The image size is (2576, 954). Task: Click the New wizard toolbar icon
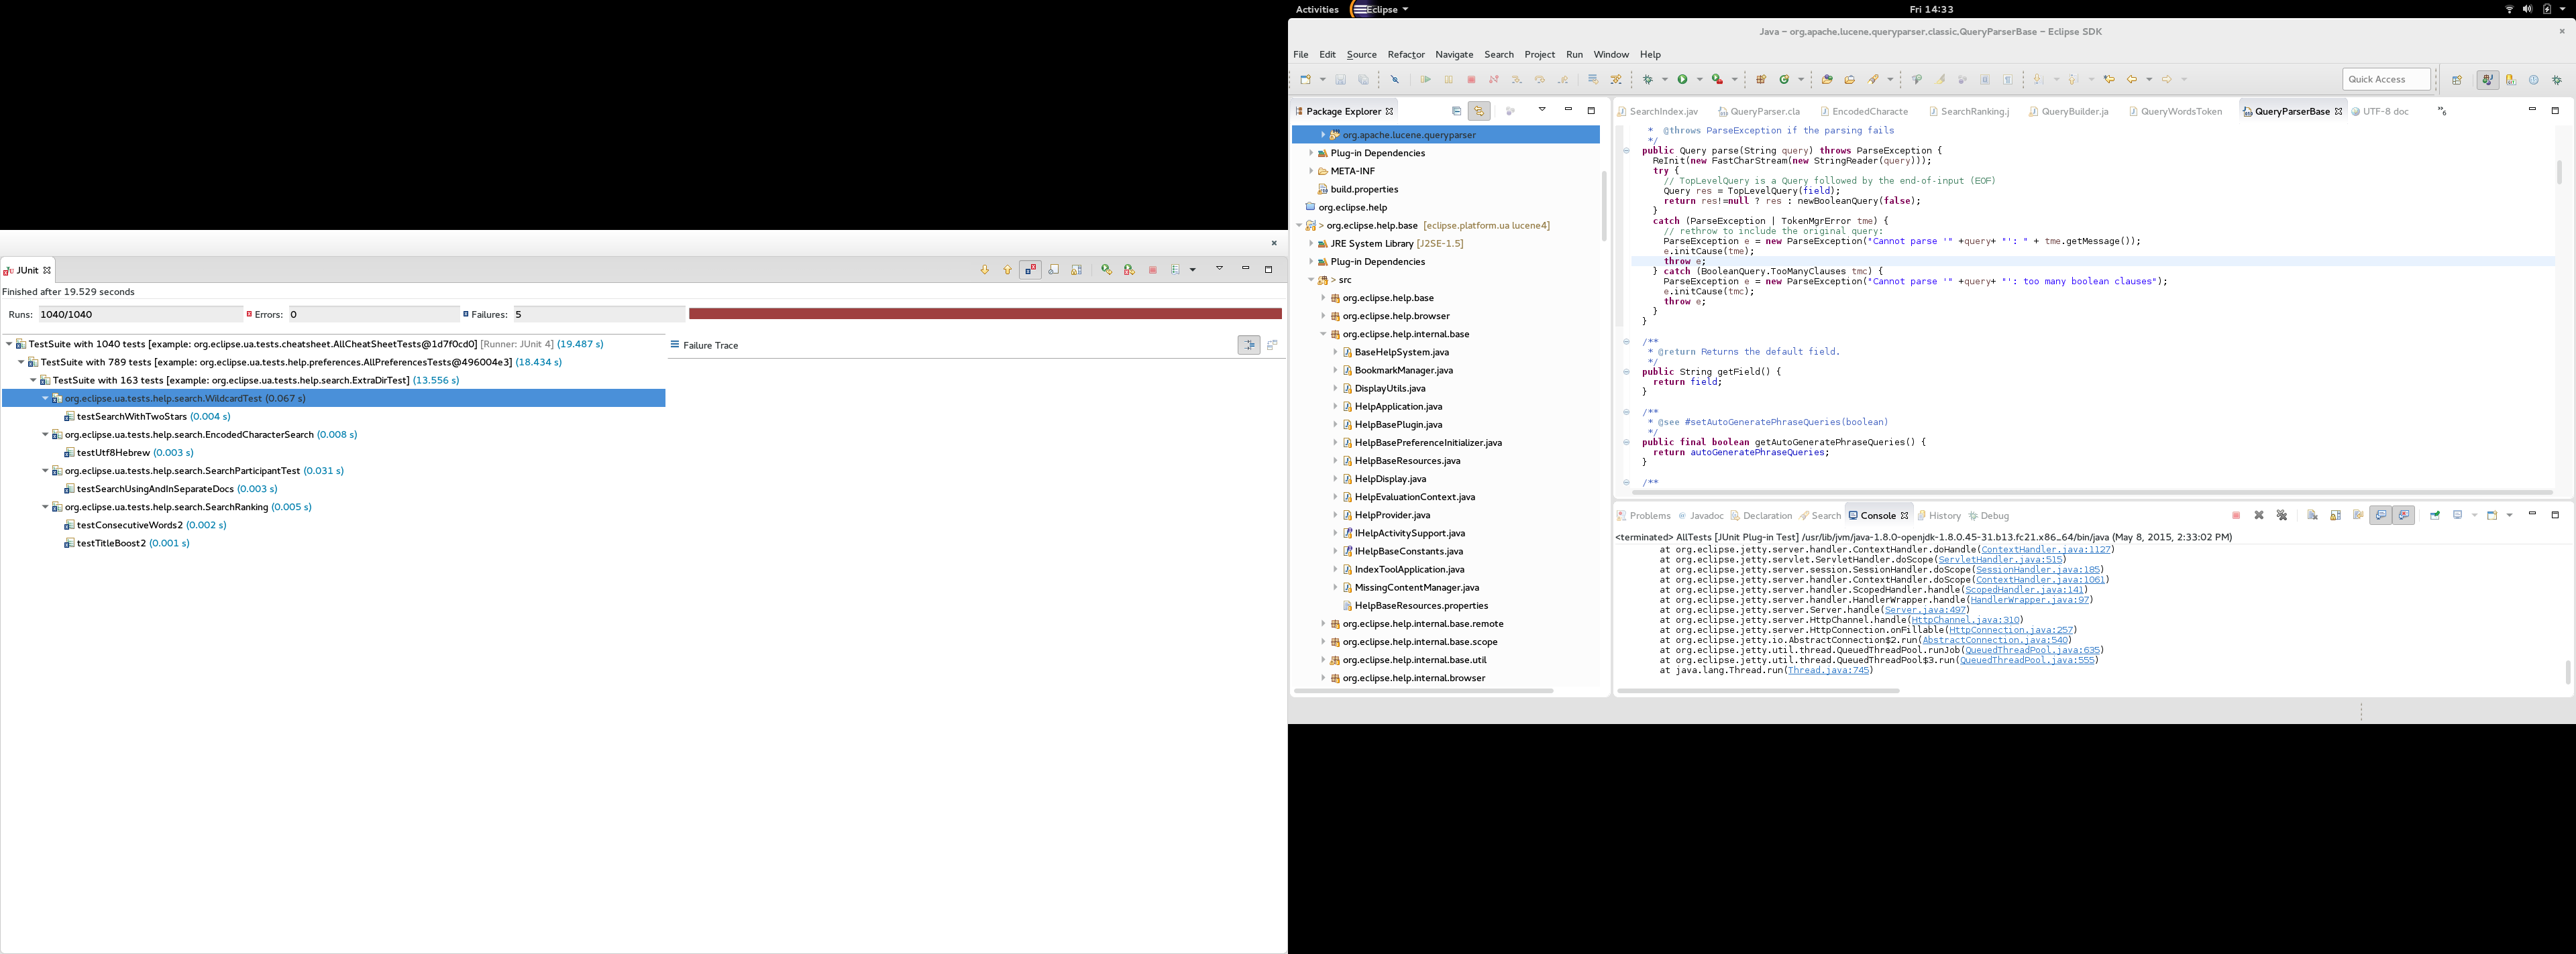click(1306, 80)
